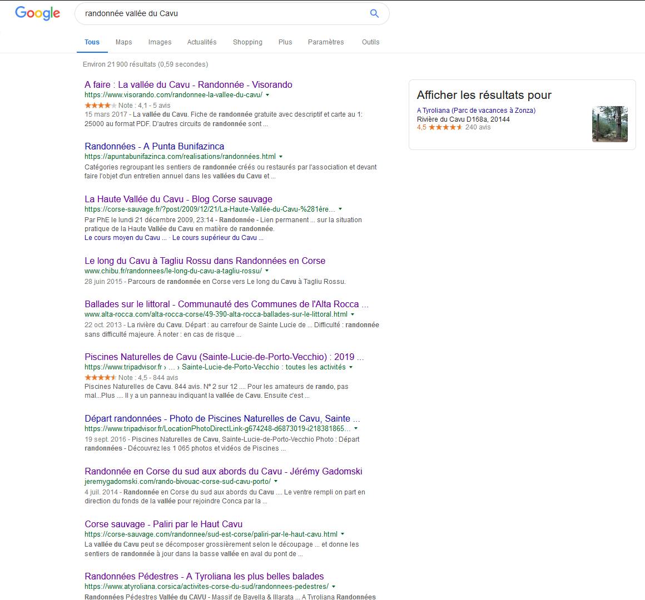Expand dropdown arrow next to jeremygadomski.com URL
Viewport: 645px width, 600px height.
(276, 481)
